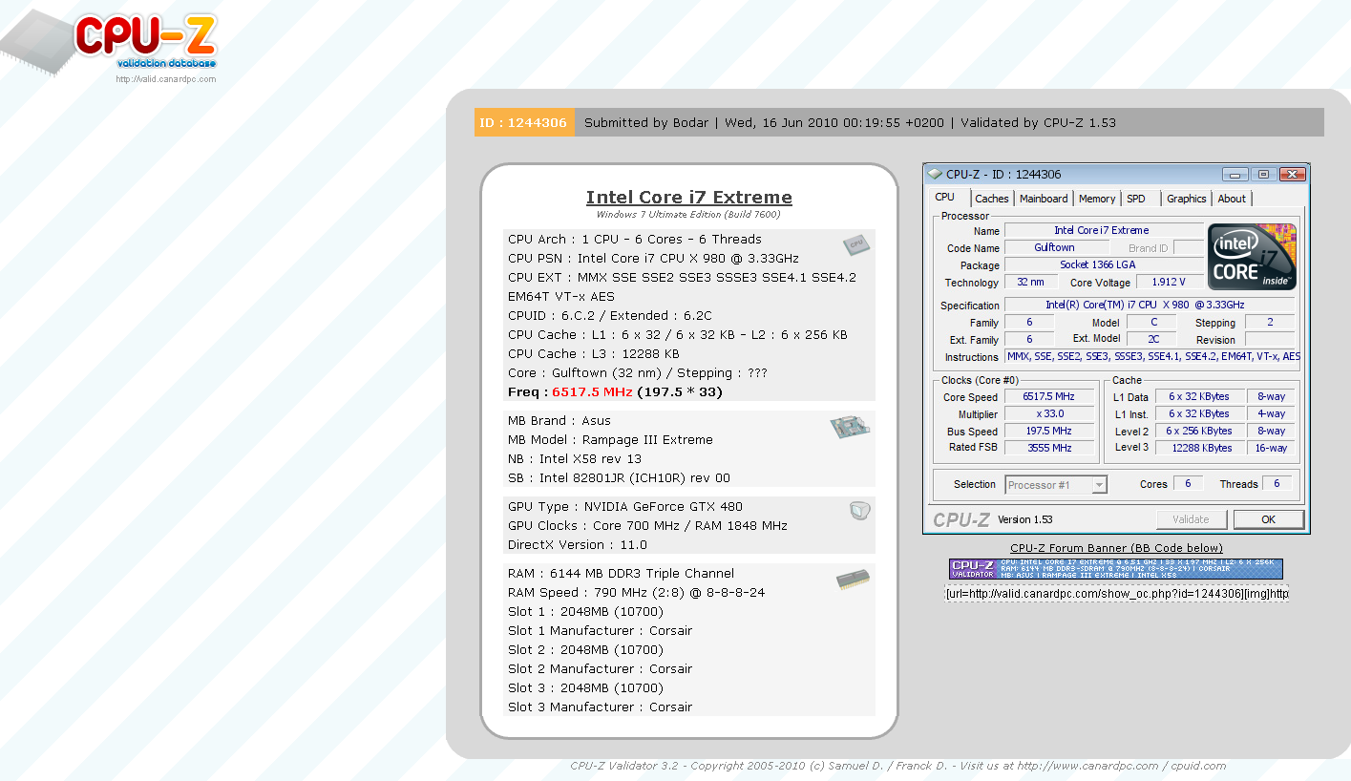Click the Slot 1 Manufacturer Corsair line

pyautogui.click(x=600, y=631)
